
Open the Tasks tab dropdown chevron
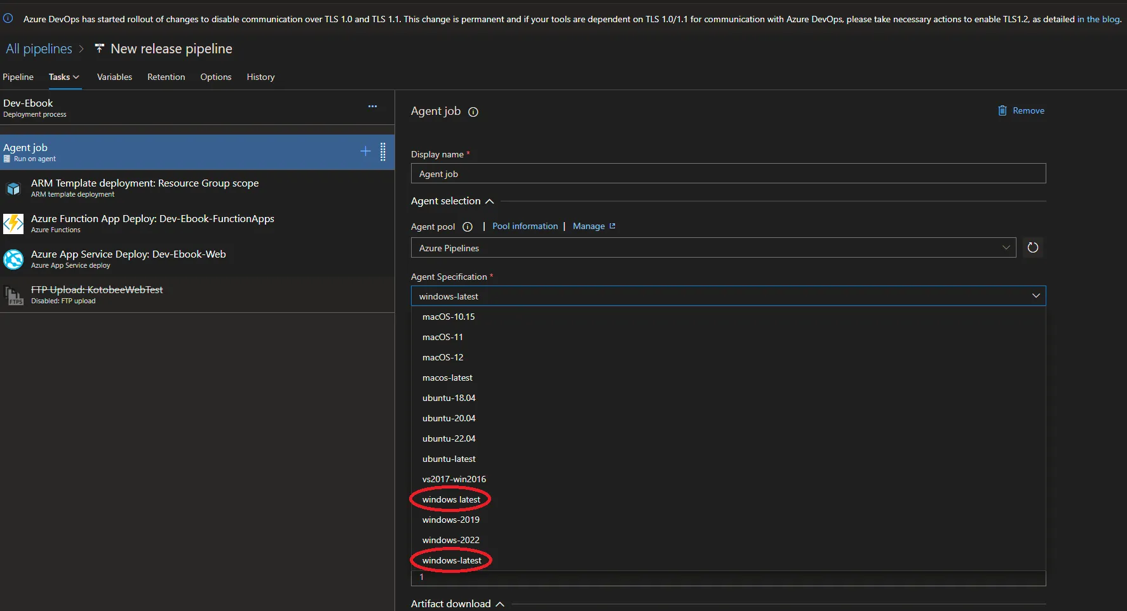(76, 77)
